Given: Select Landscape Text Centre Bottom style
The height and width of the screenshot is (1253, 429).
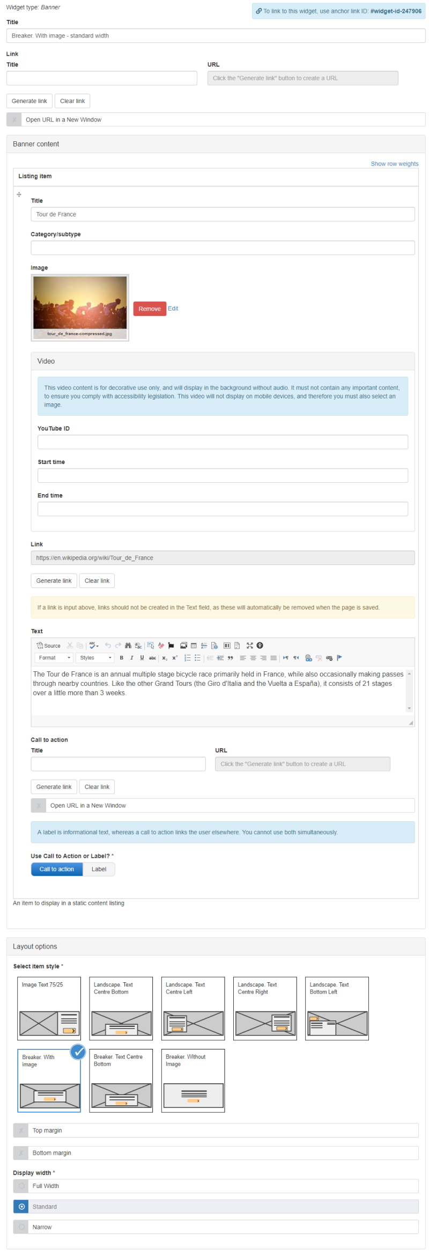Looking at the screenshot, I should click(x=121, y=1009).
